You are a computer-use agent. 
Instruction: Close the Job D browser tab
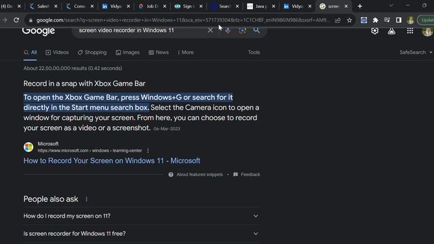pos(165,6)
